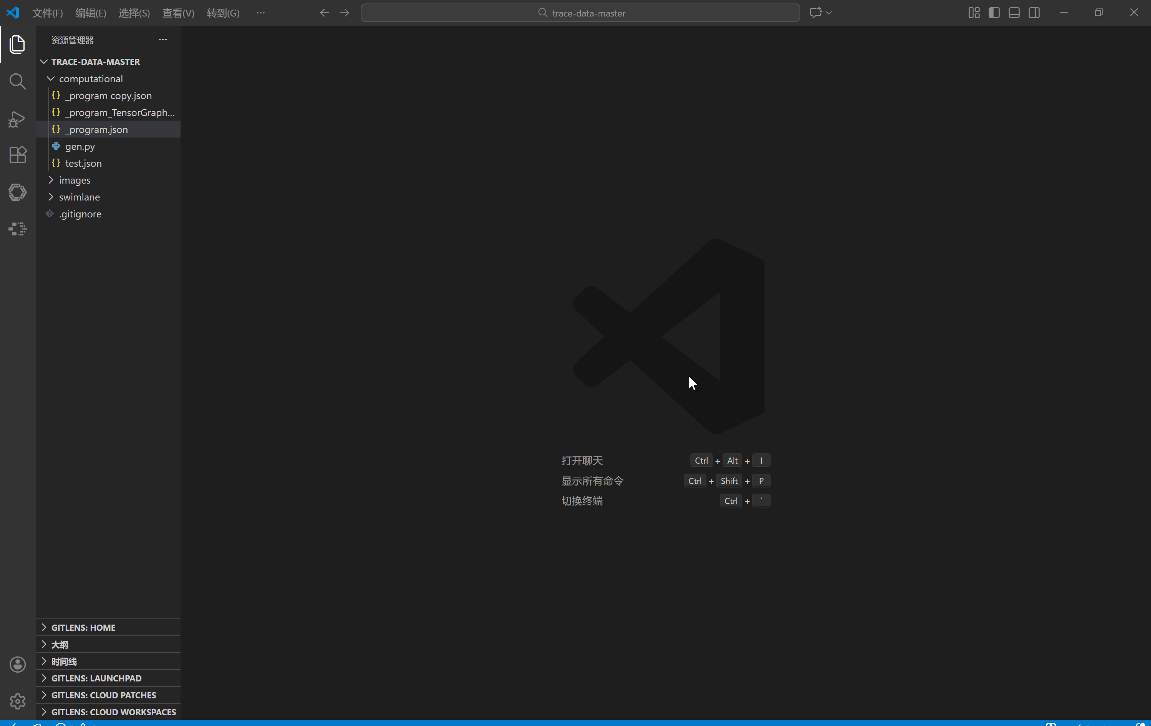This screenshot has width=1151, height=726.
Task: Open the 查看(V) menu
Action: coord(178,13)
